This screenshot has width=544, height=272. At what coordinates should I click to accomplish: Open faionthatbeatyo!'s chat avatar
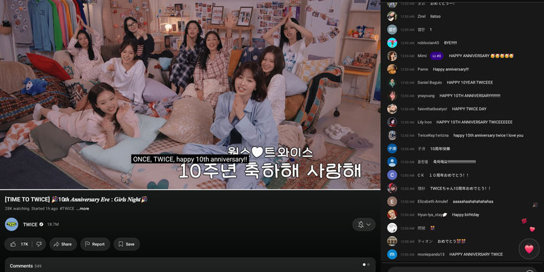(x=392, y=109)
